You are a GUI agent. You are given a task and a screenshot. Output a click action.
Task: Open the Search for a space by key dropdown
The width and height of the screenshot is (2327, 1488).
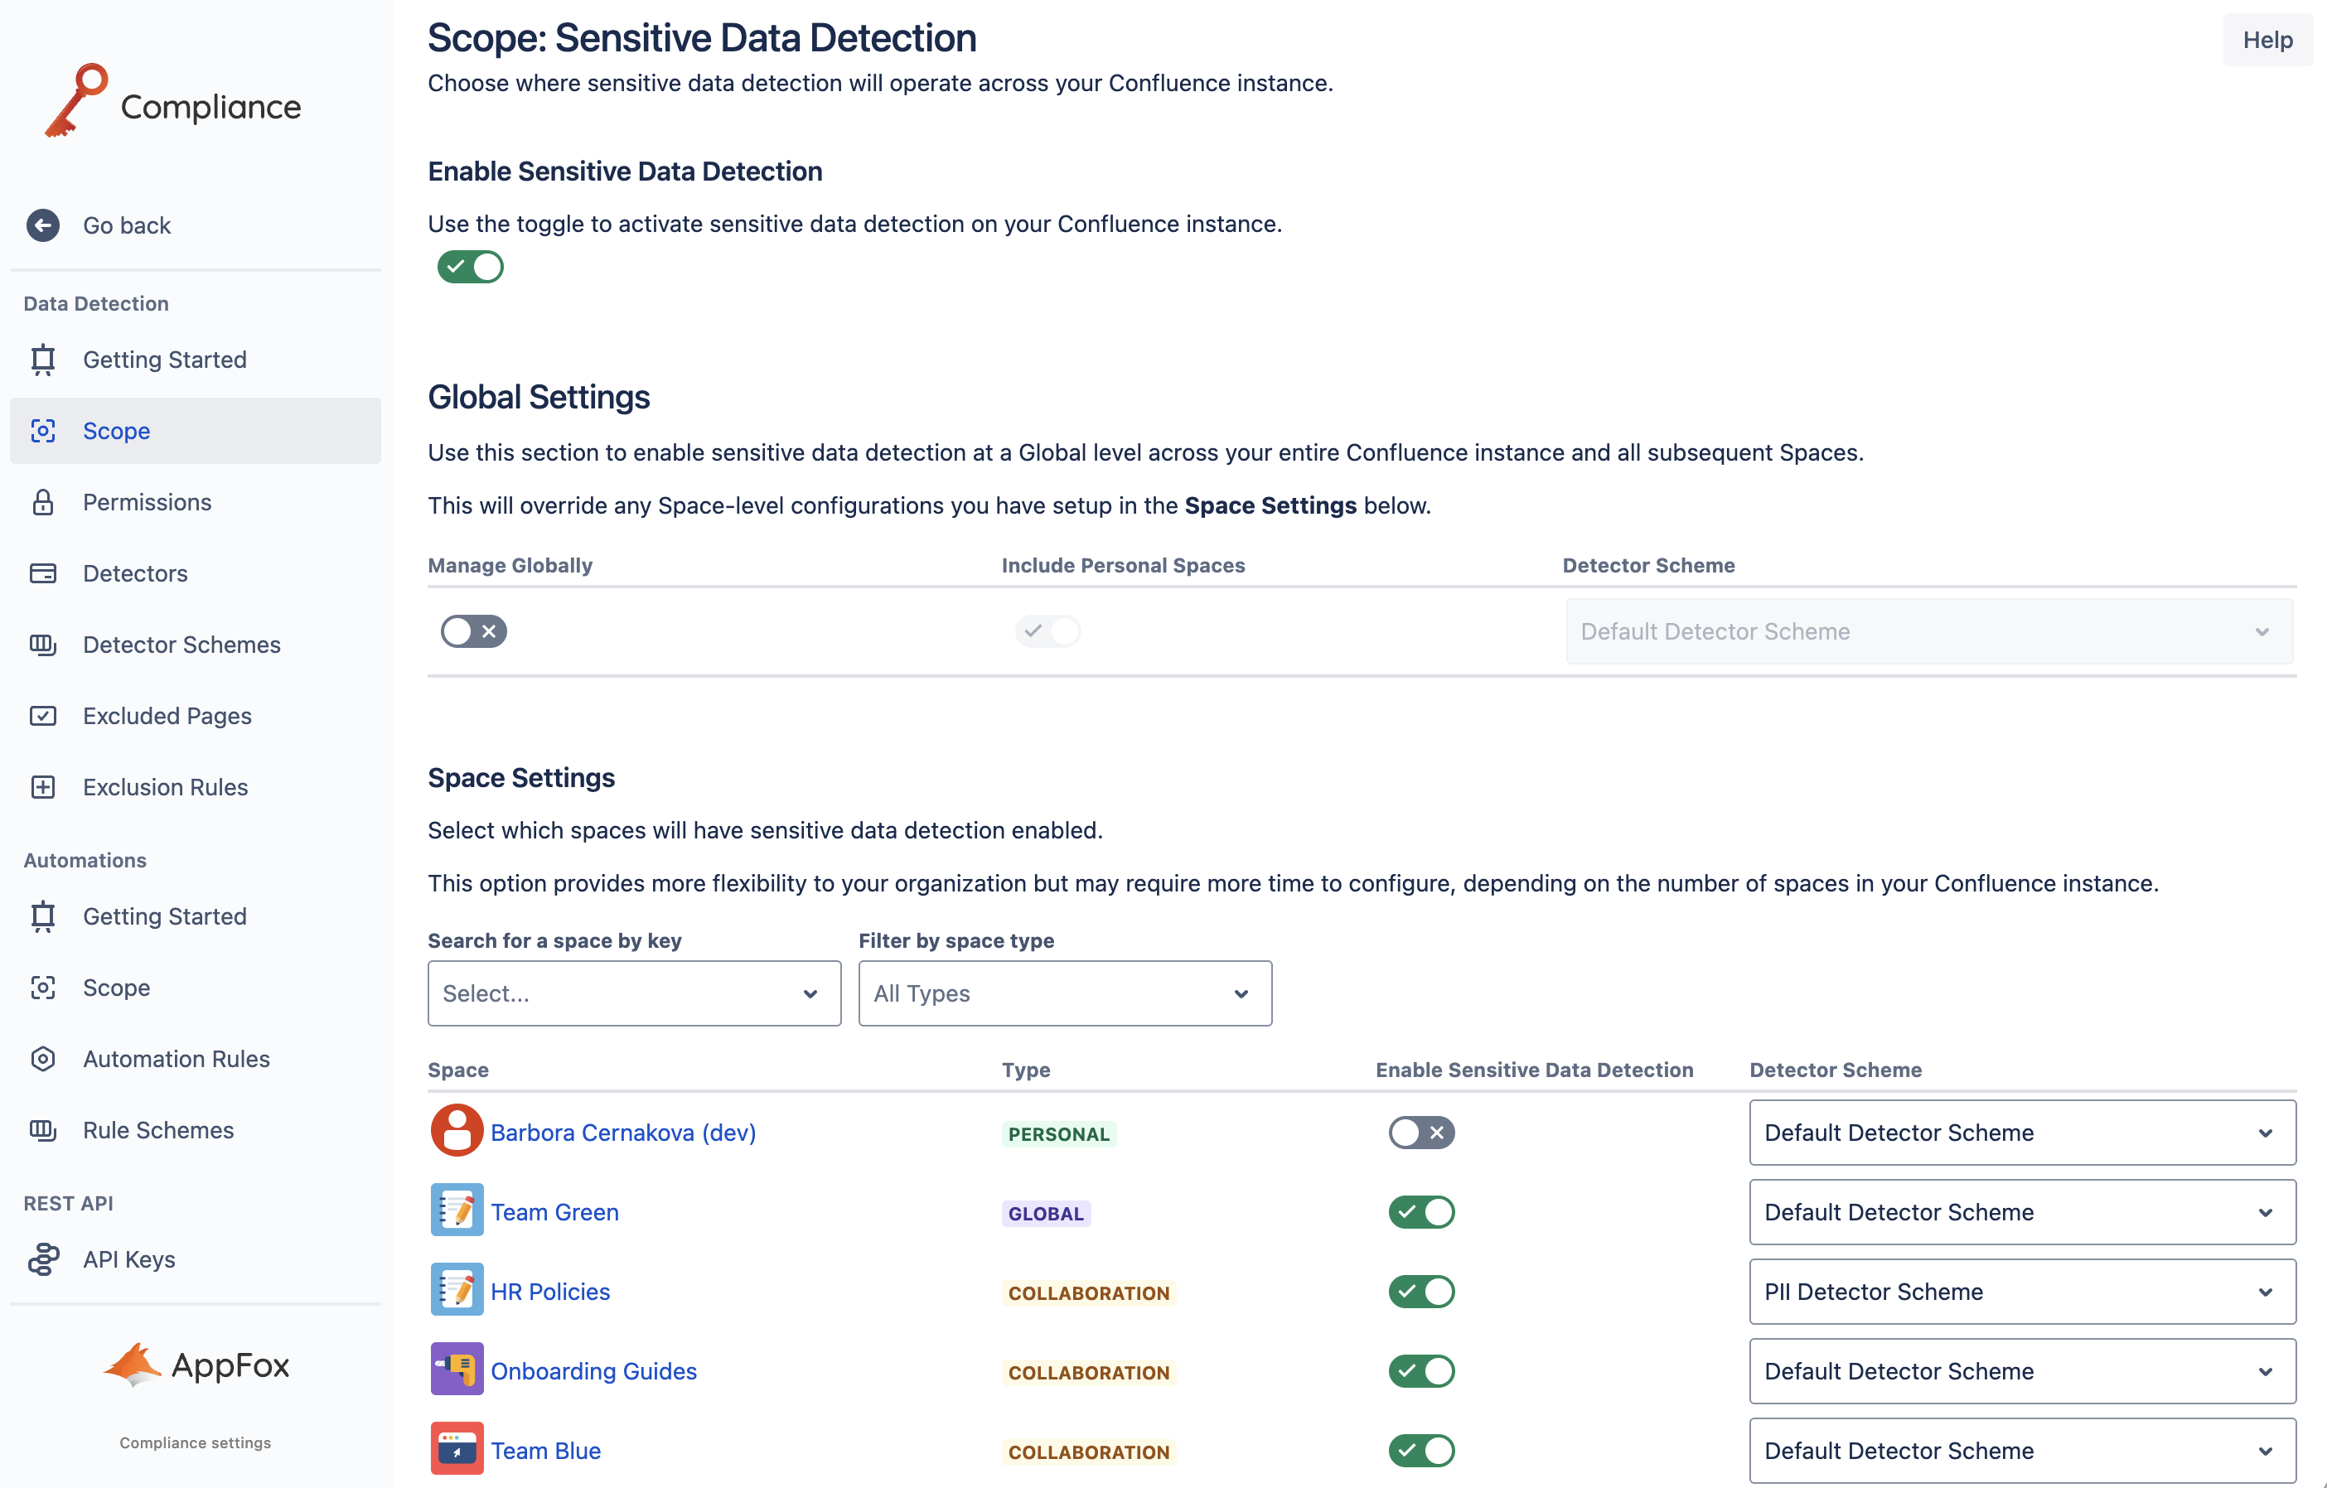click(x=634, y=993)
